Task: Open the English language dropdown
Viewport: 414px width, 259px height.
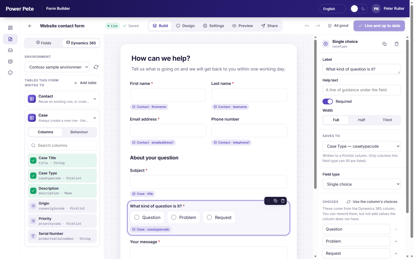Action: pyautogui.click(x=333, y=9)
